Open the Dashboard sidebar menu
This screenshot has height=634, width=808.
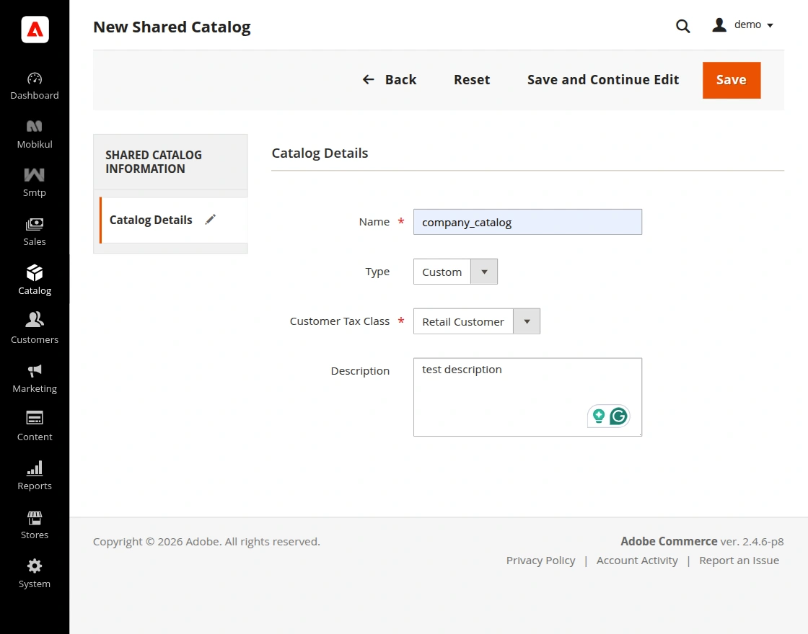tap(35, 86)
